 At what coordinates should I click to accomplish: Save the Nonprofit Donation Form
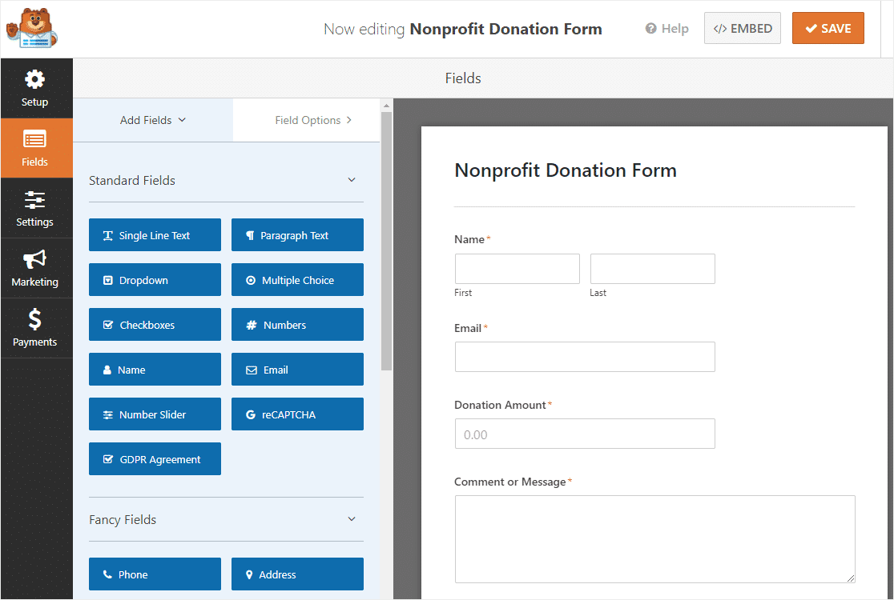(x=828, y=27)
